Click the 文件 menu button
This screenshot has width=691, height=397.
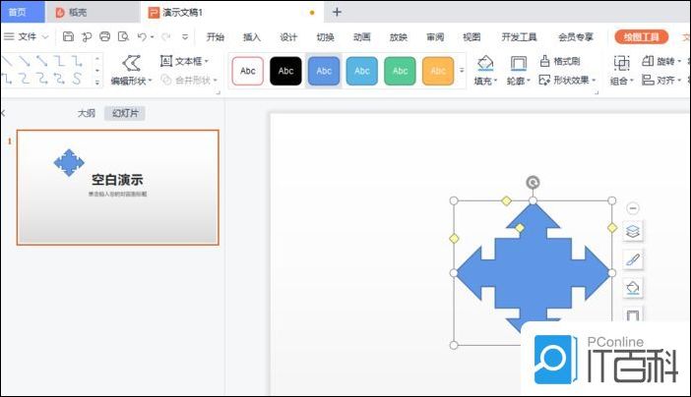[27, 37]
